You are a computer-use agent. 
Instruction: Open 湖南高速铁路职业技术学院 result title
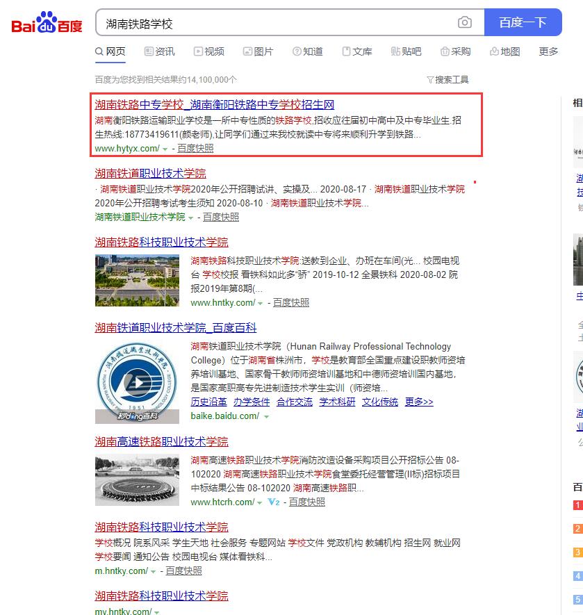(161, 441)
